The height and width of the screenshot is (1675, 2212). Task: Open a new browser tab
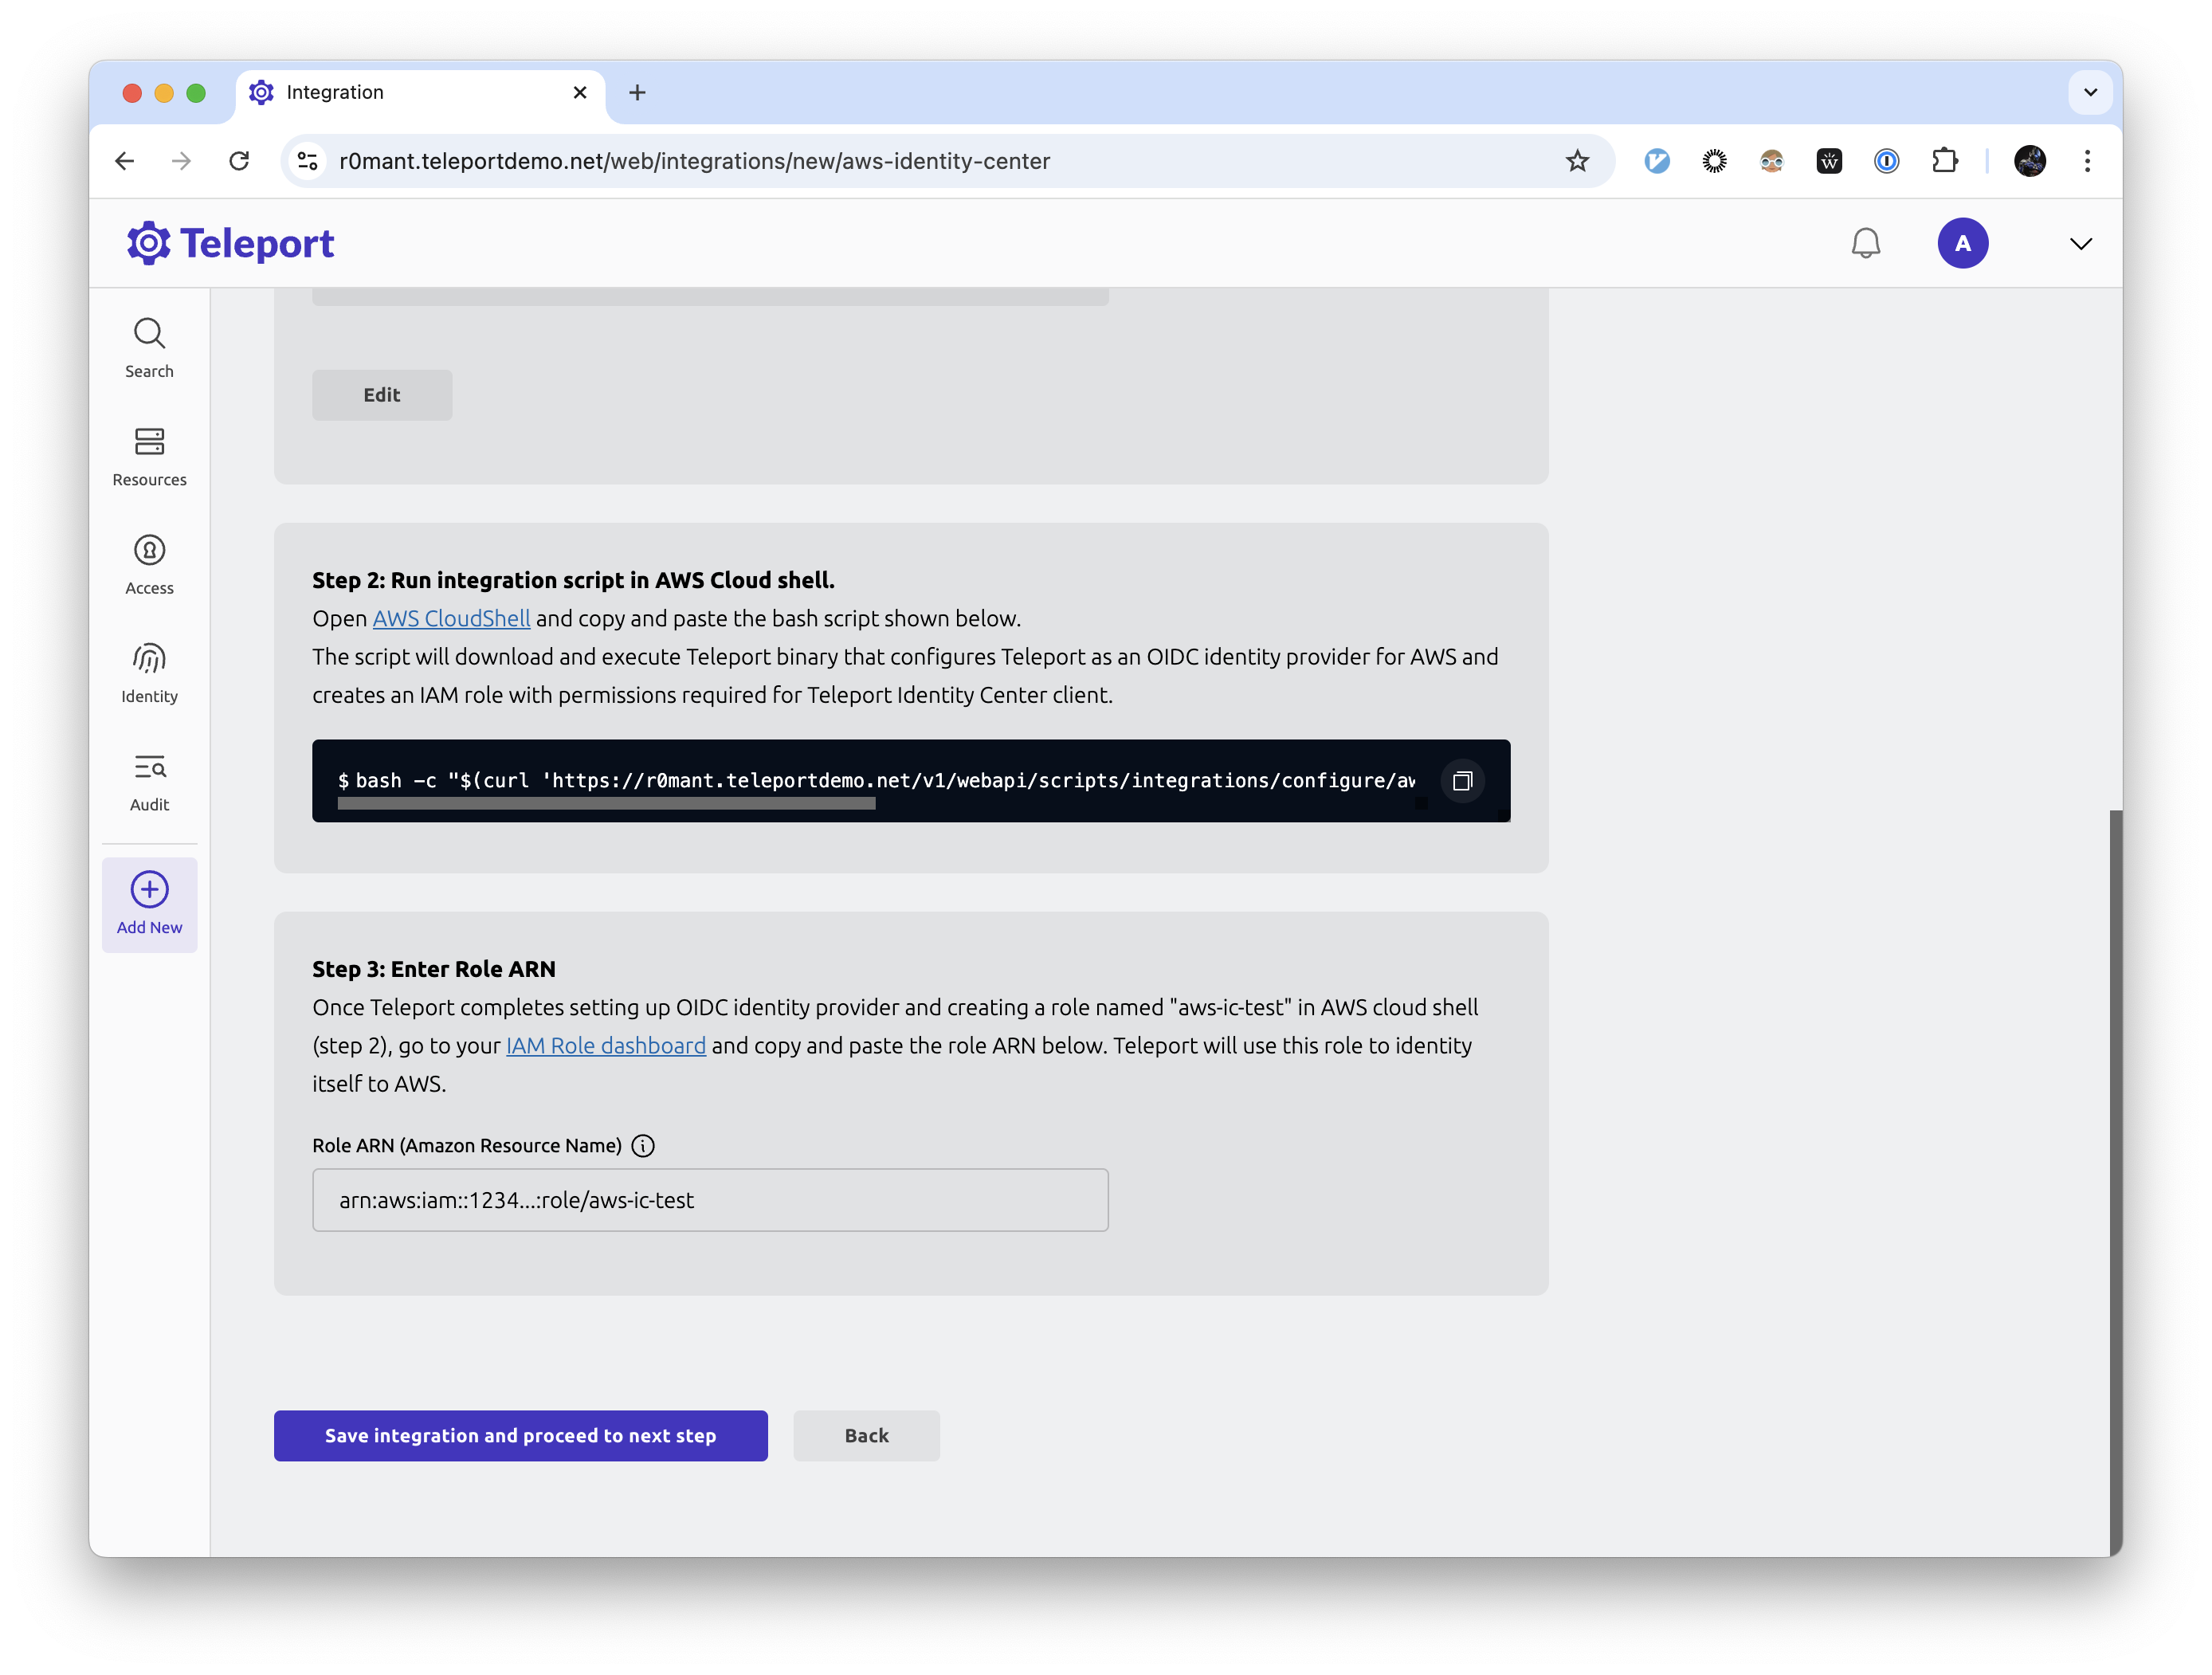pyautogui.click(x=638, y=92)
